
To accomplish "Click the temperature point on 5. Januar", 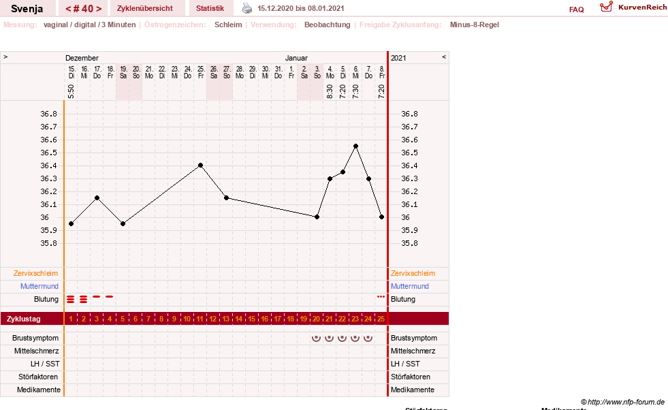I will pos(343,172).
